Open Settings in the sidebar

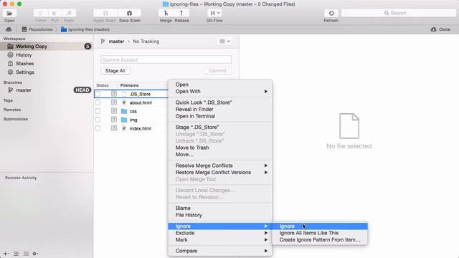(25, 72)
